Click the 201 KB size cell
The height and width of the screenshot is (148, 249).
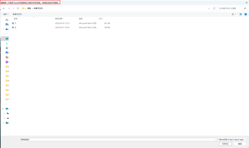pos(107,23)
